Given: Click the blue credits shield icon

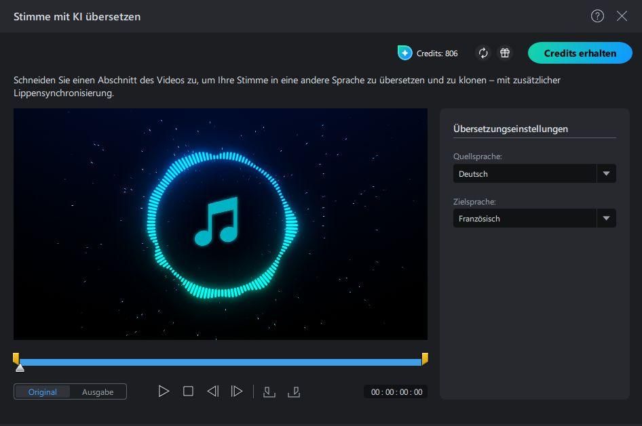Looking at the screenshot, I should [404, 53].
